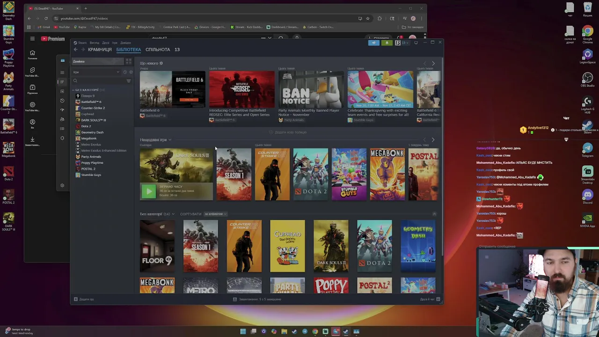Open the Streamlabs Desktop icon
The height and width of the screenshot is (337, 599).
(587, 174)
